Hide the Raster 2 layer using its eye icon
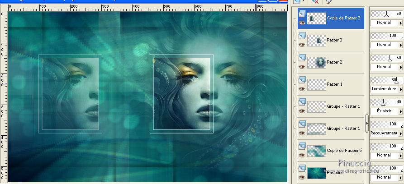Image resolution: width=404 pixels, height=184 pixels. point(302,67)
